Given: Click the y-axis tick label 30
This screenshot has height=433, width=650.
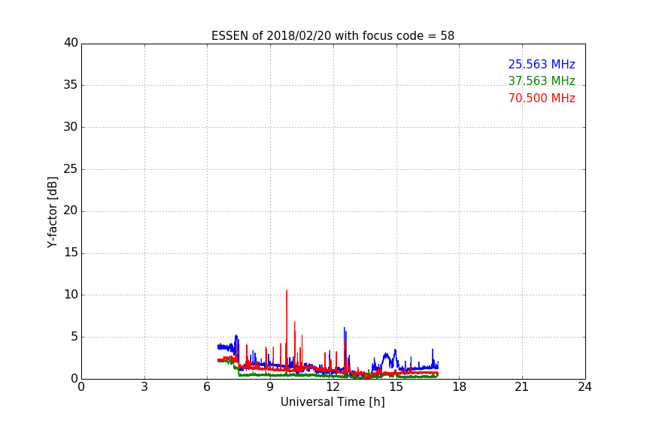Looking at the screenshot, I should (71, 127).
